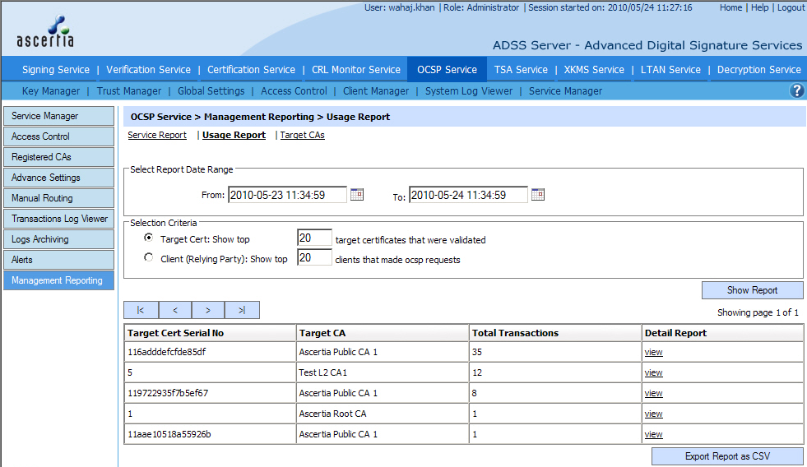Go to previous page of results
Screen dimensions: 807x467
[x=174, y=310]
